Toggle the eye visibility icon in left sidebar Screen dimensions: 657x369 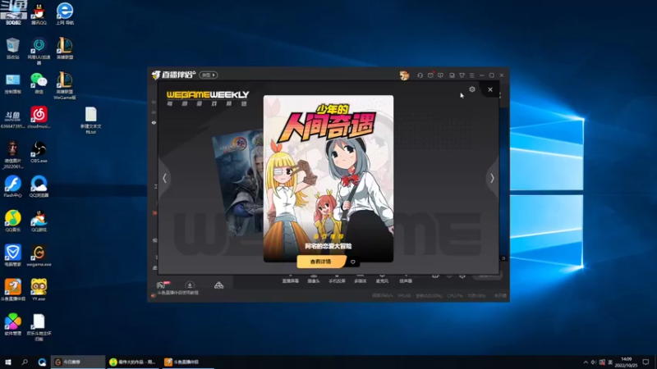point(154,122)
